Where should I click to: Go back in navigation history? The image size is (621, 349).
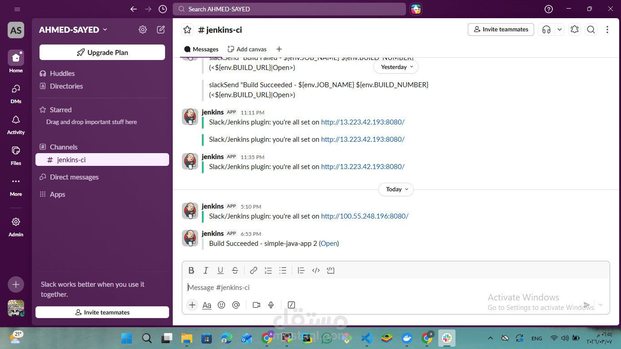coord(133,9)
